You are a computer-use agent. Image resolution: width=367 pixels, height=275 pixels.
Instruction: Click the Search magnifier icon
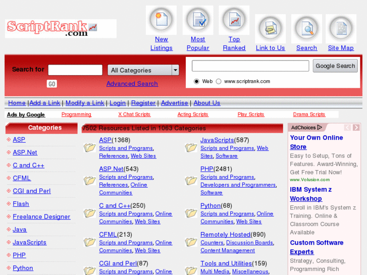click(x=306, y=29)
